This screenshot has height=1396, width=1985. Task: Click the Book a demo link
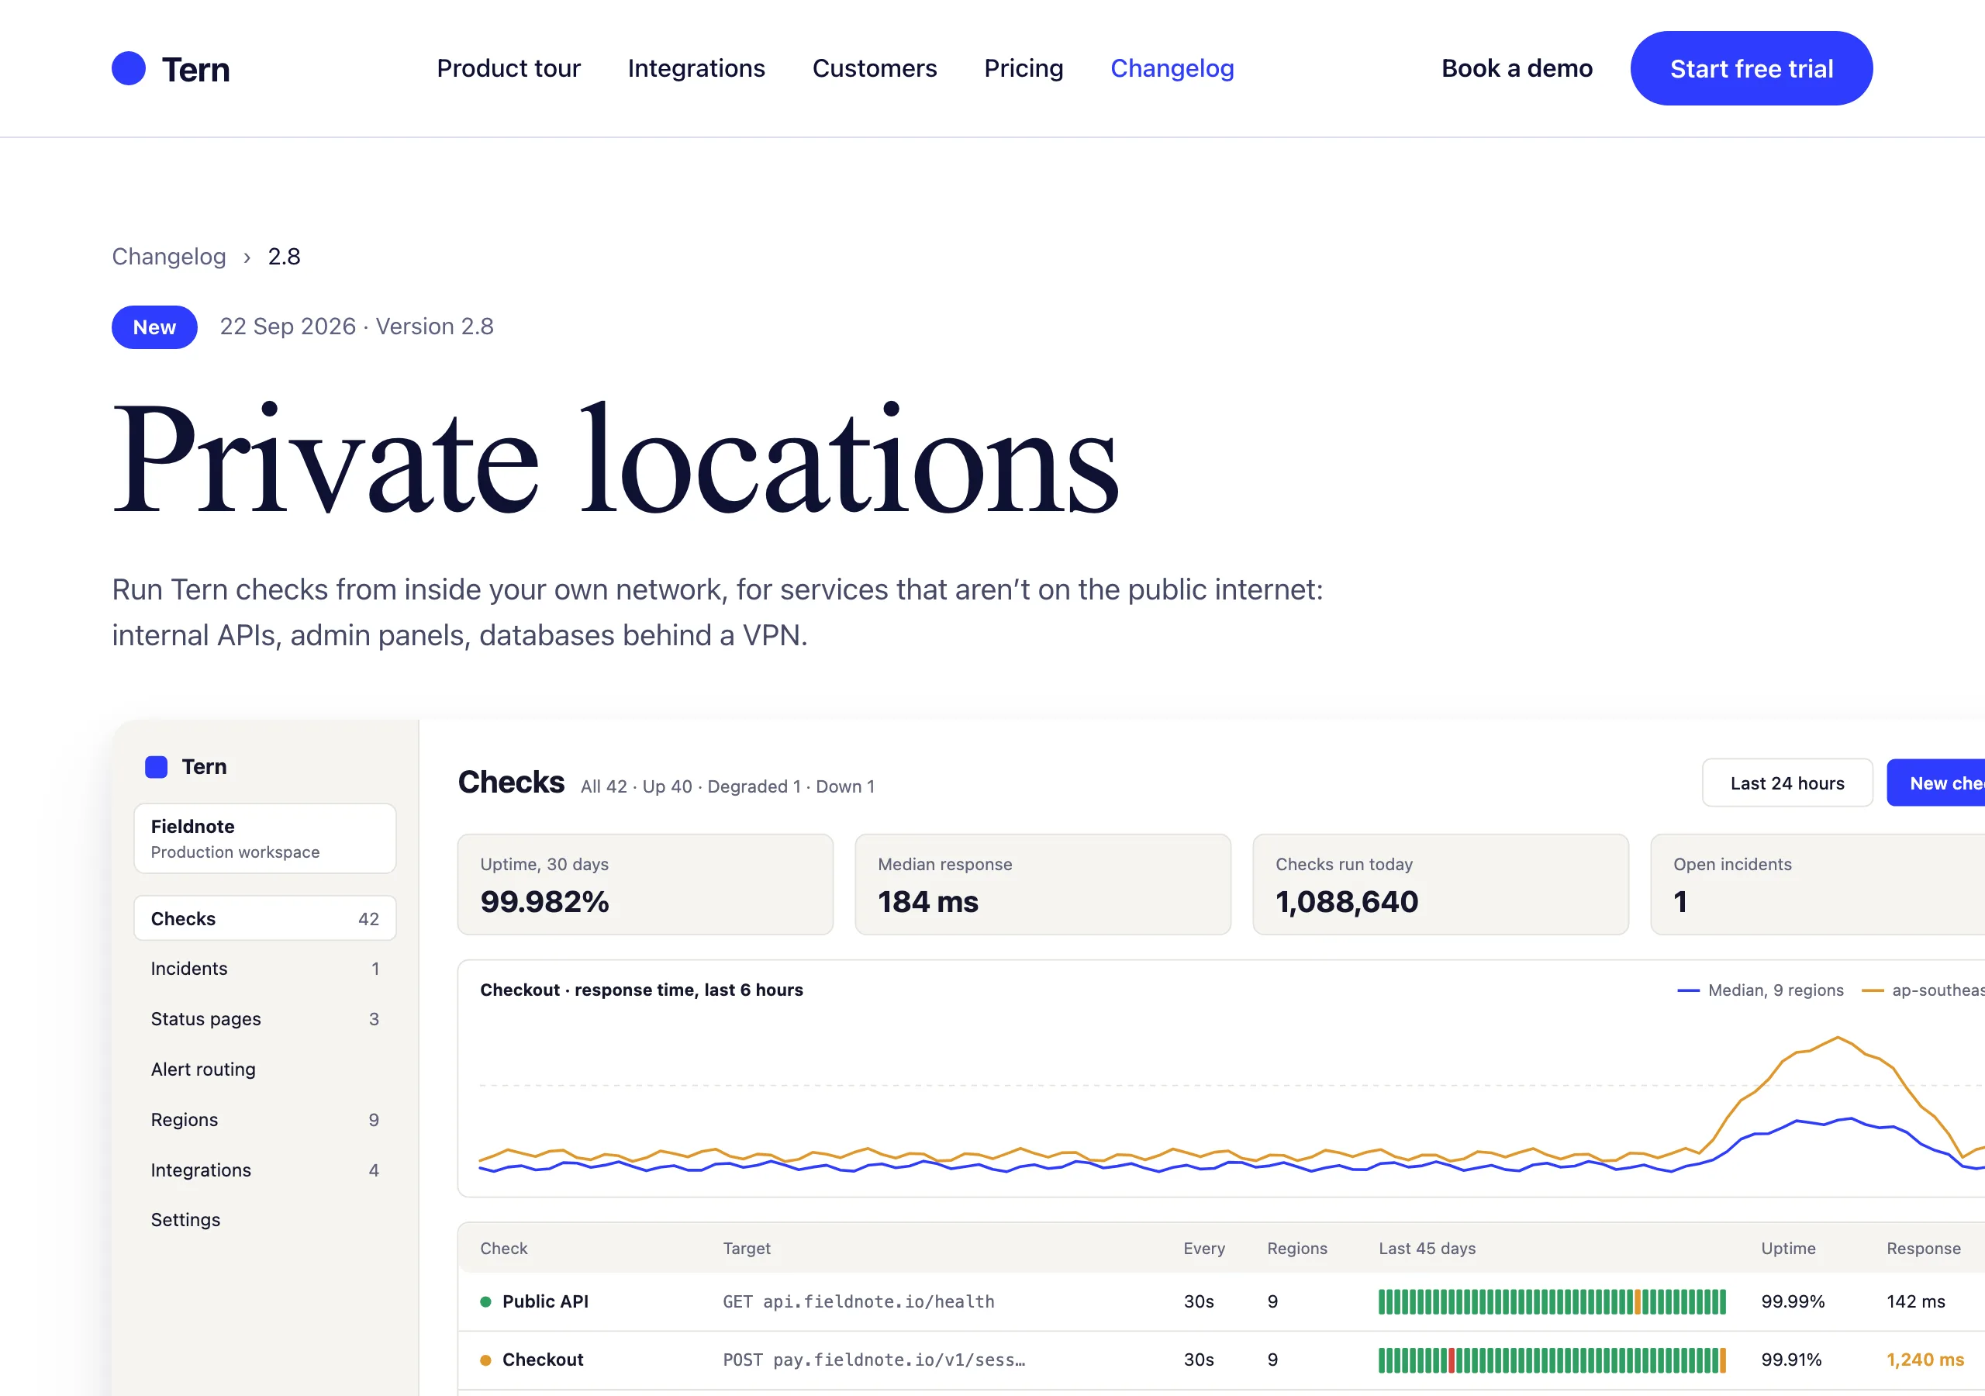click(x=1517, y=68)
